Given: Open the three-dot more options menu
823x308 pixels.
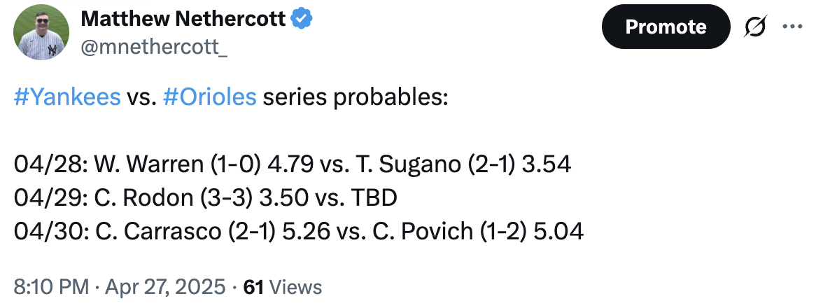Looking at the screenshot, I should pos(792,26).
